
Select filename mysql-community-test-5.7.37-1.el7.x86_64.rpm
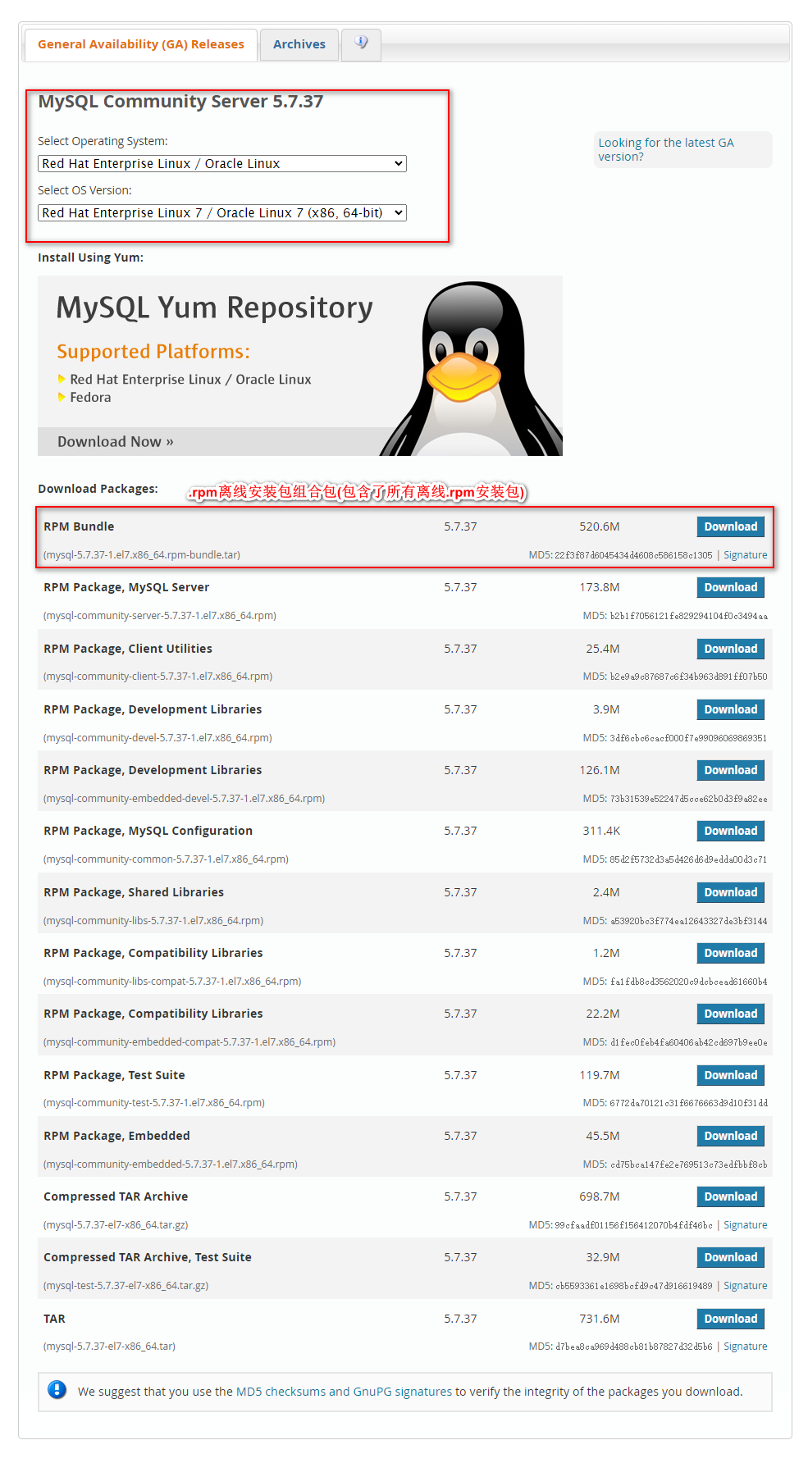(x=154, y=1103)
